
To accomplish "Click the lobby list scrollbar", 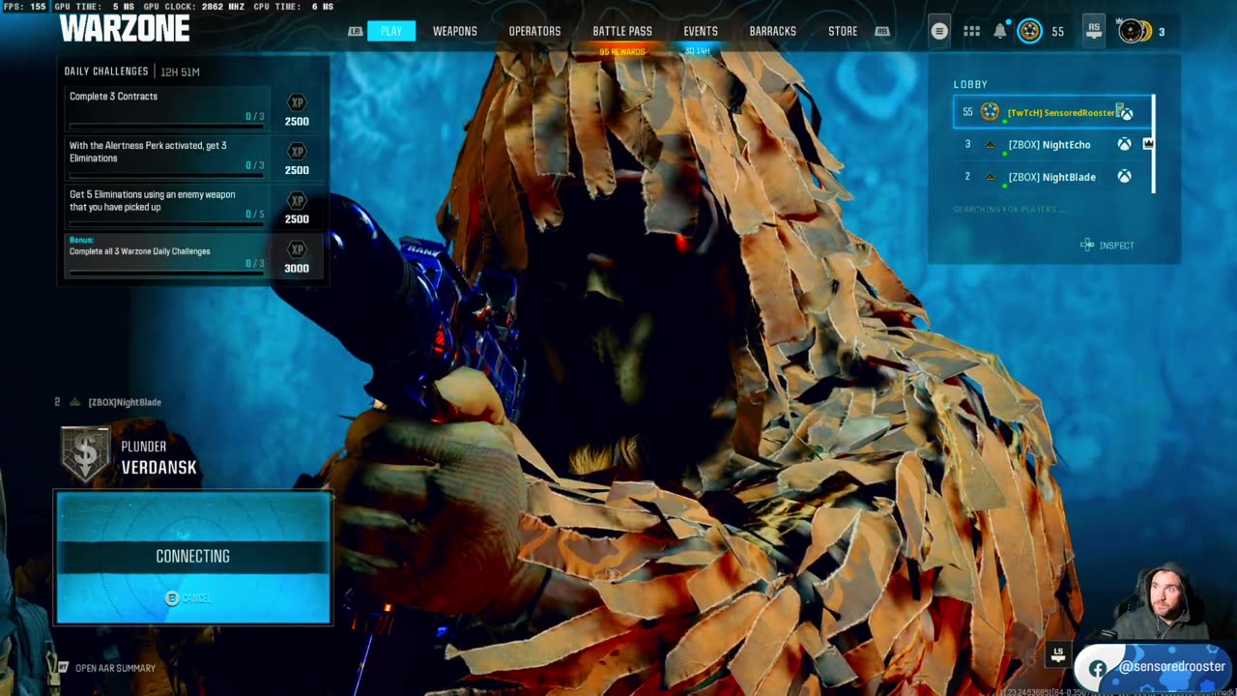I will pyautogui.click(x=1154, y=145).
